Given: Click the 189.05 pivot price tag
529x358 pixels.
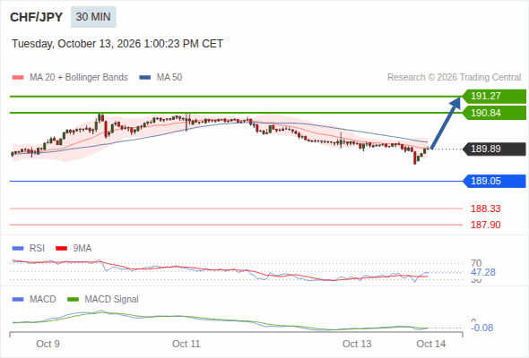Looking at the screenshot, I should coord(494,181).
